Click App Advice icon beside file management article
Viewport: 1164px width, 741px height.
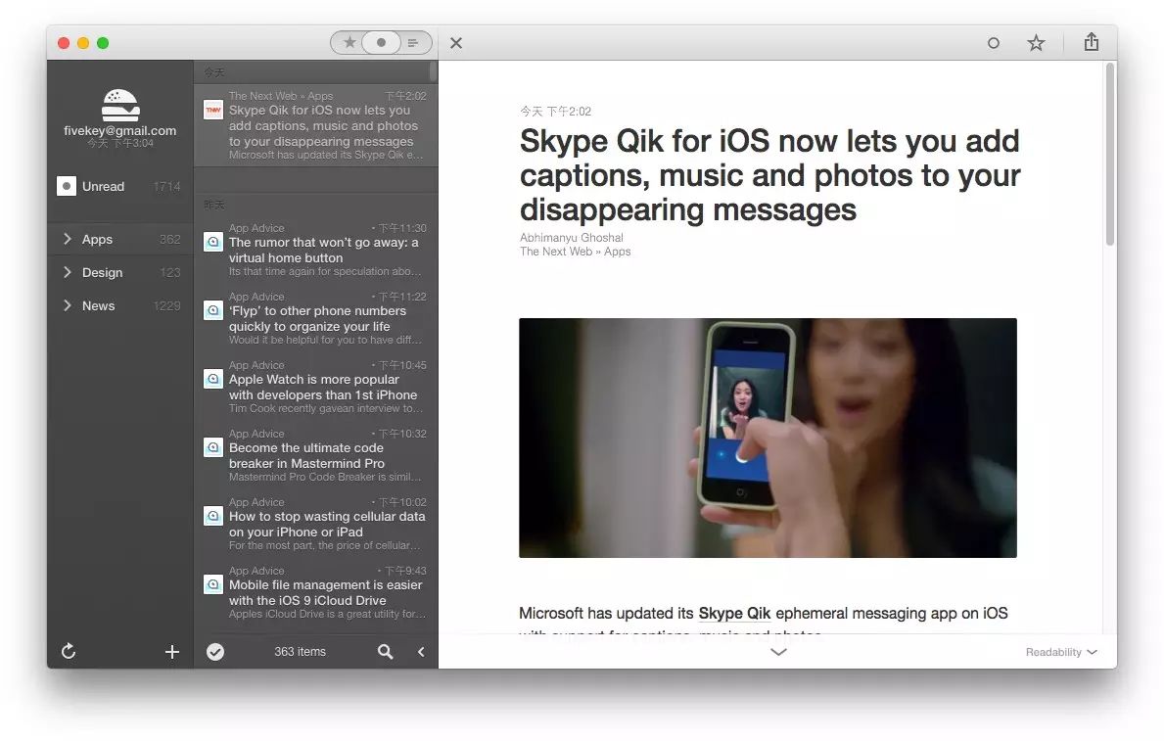coord(213,584)
